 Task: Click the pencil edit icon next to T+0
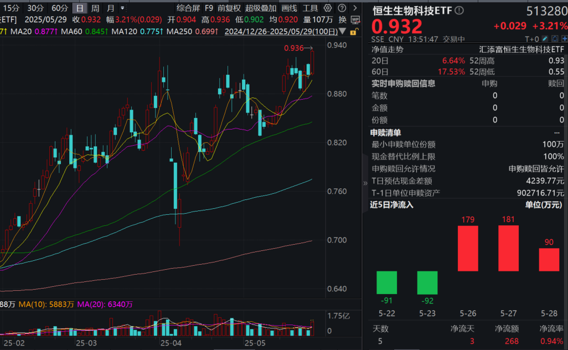click(545, 38)
